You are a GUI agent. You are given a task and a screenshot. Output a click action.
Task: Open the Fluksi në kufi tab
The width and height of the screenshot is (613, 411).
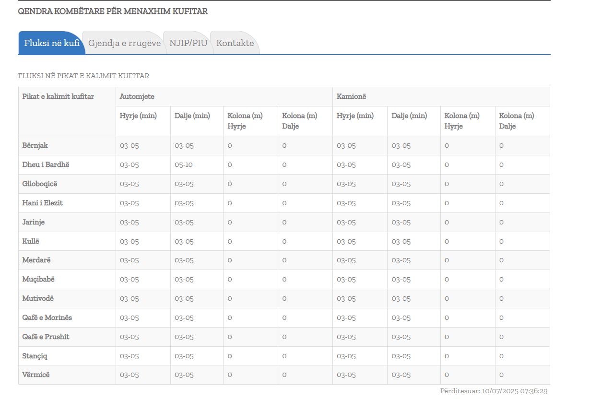coord(52,43)
